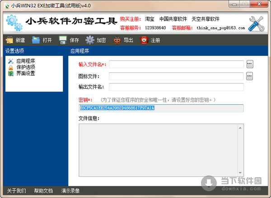Open 演示录像 in the bottom bar
Viewport: 271px width, 198px height.
click(x=70, y=191)
